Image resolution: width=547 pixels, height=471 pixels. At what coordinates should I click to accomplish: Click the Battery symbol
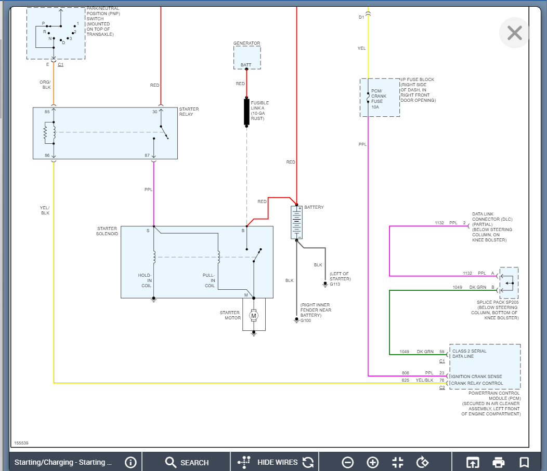[x=296, y=222]
